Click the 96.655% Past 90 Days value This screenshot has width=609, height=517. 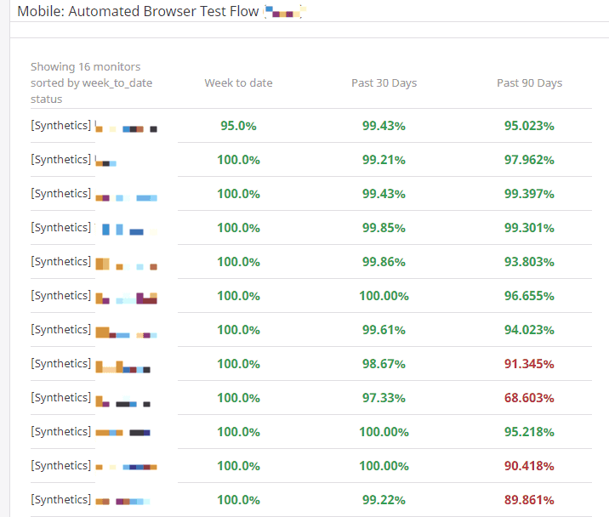click(529, 296)
